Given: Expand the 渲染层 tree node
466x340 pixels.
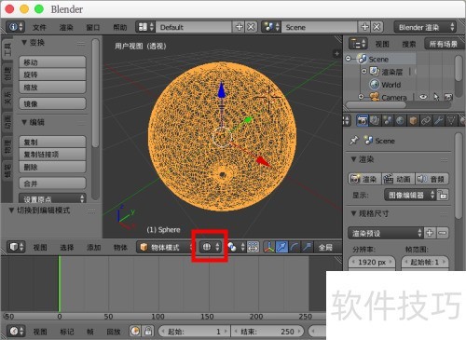Looking at the screenshot, I should click(364, 71).
